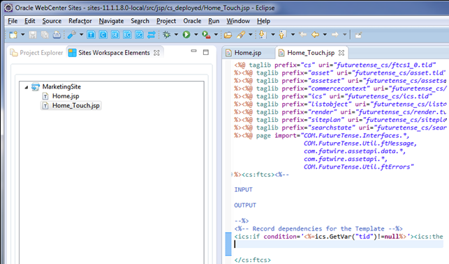
Task: Click the blue C CSElement icon
Action: click(103, 35)
